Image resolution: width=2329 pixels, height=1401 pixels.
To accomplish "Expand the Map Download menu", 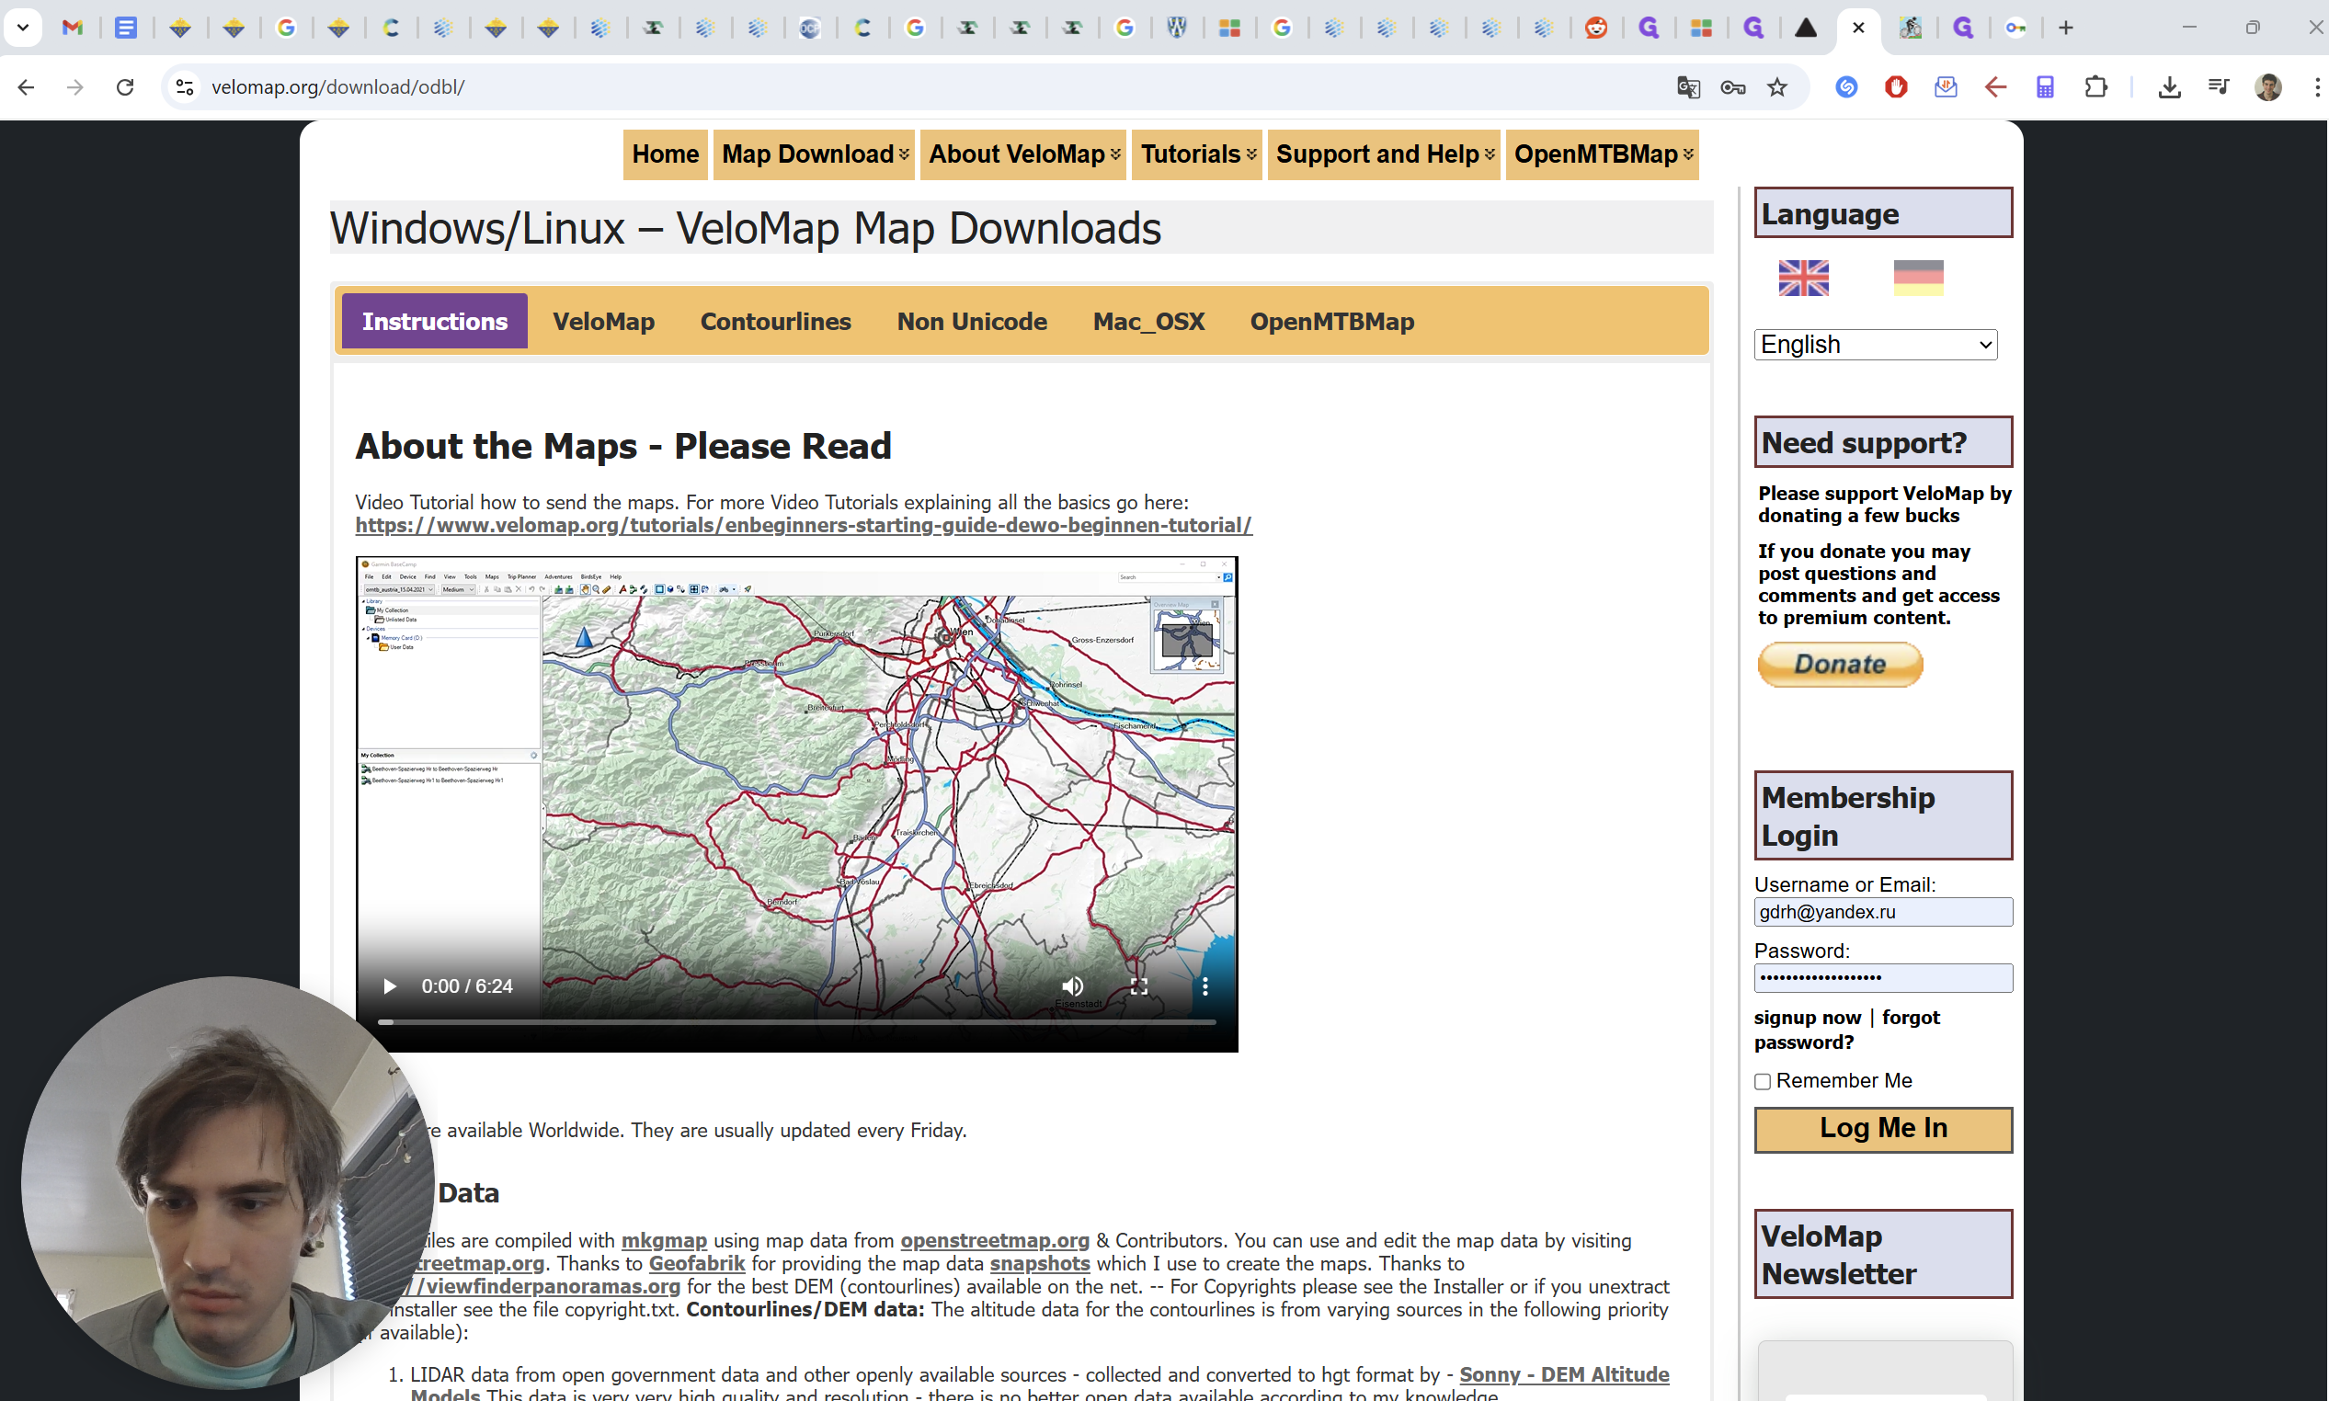I will click(x=814, y=154).
